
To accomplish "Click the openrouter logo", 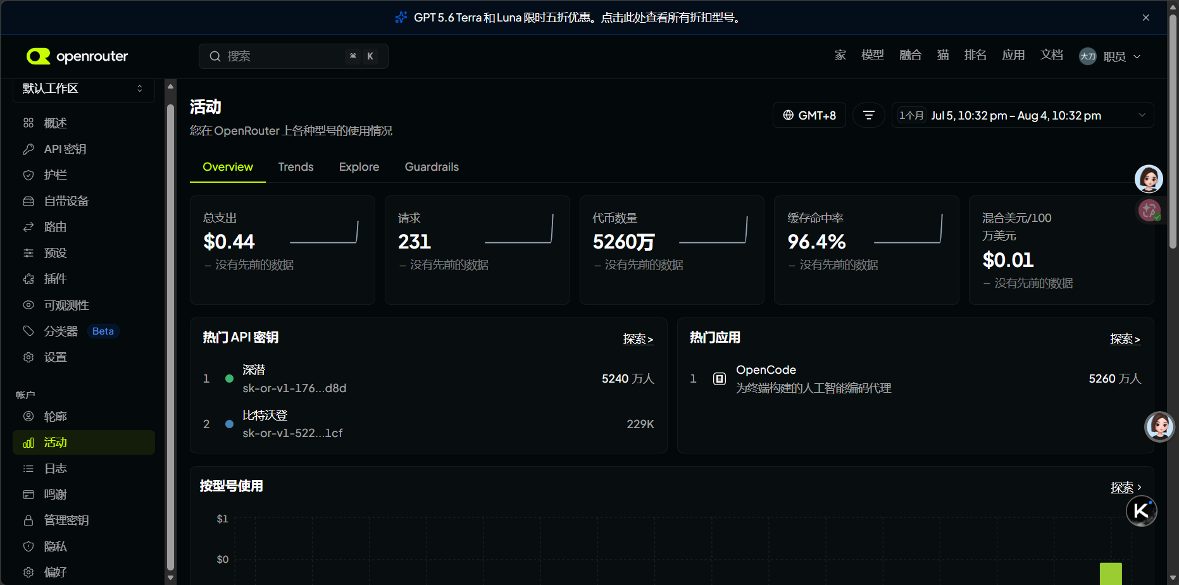I will tap(77, 56).
